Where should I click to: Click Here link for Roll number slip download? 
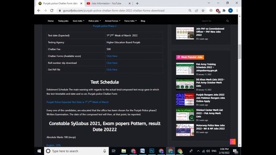coord(112,63)
